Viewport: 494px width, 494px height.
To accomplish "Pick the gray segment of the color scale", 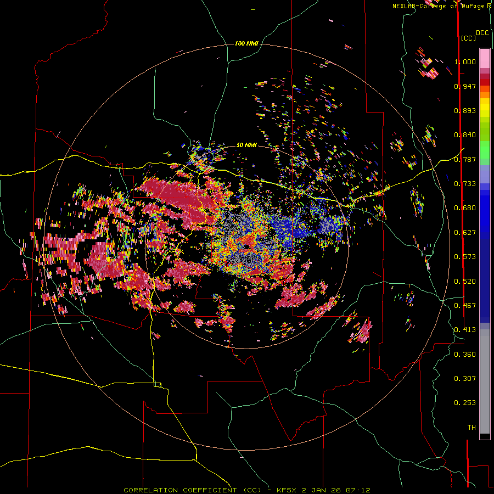I will 485,381.
